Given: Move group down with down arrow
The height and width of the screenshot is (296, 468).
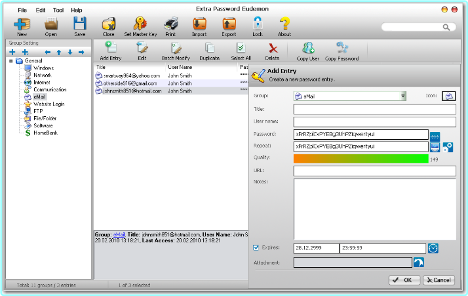Looking at the screenshot, I should (70, 52).
